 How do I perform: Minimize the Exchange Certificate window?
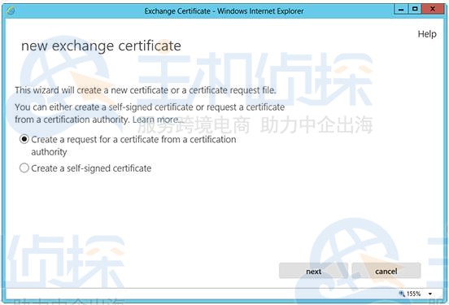(x=401, y=10)
